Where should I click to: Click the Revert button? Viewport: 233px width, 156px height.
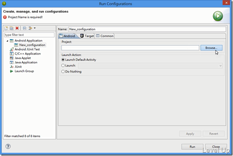(213, 134)
